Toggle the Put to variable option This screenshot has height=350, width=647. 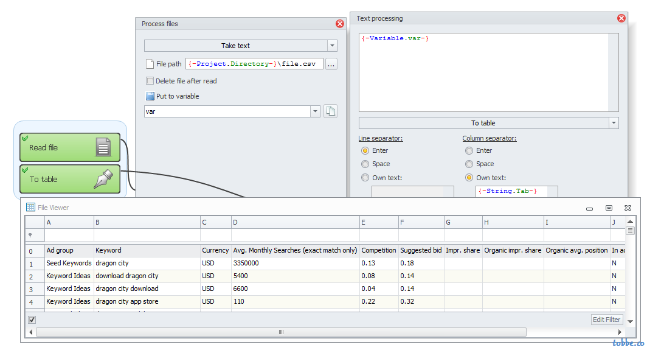150,96
